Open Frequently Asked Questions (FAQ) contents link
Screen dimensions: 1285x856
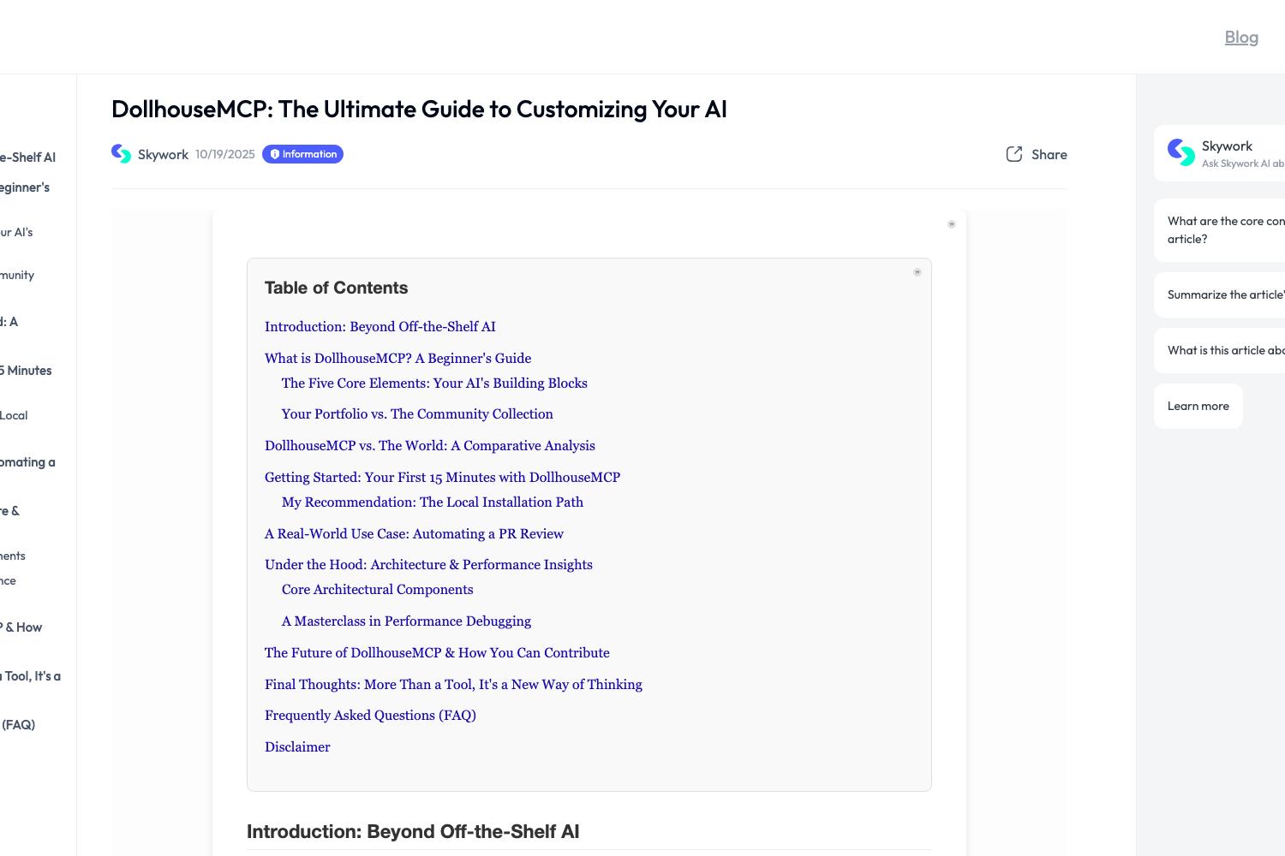click(370, 716)
